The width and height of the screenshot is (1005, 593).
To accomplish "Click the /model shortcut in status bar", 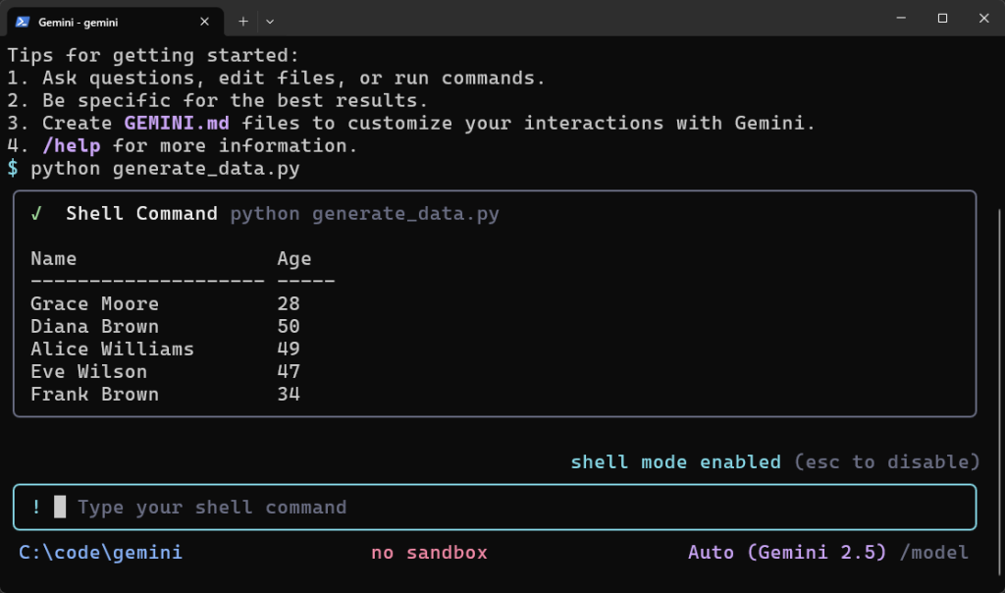I will pyautogui.click(x=935, y=552).
